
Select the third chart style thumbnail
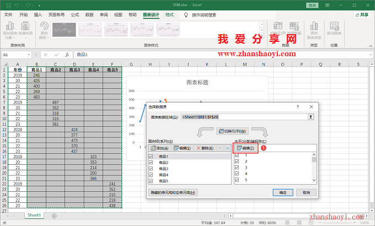[116, 30]
